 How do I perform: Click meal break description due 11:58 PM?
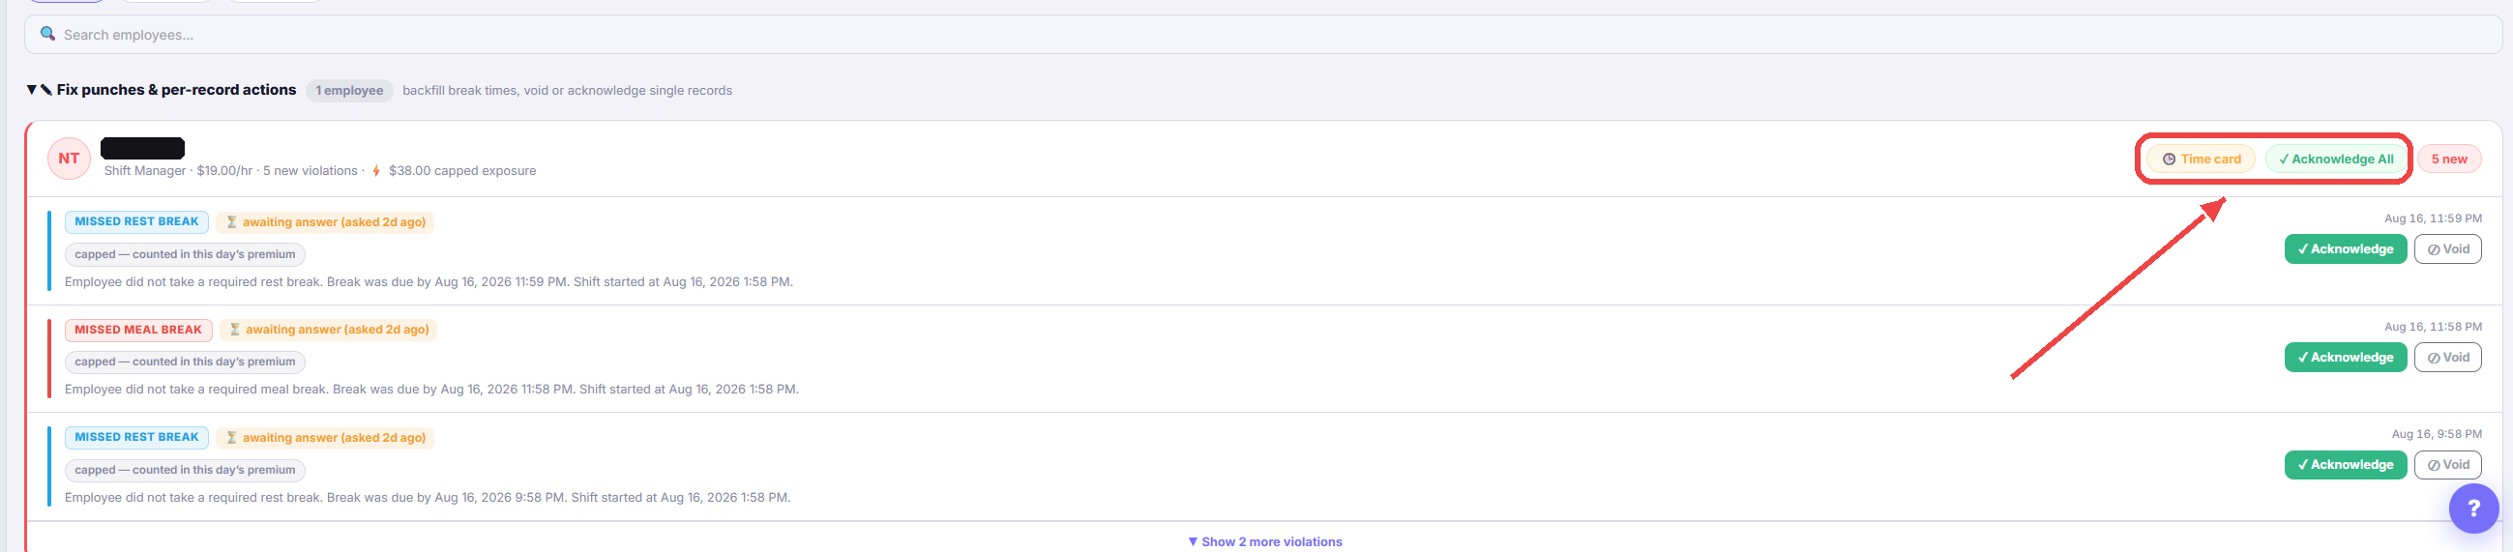[x=431, y=390]
